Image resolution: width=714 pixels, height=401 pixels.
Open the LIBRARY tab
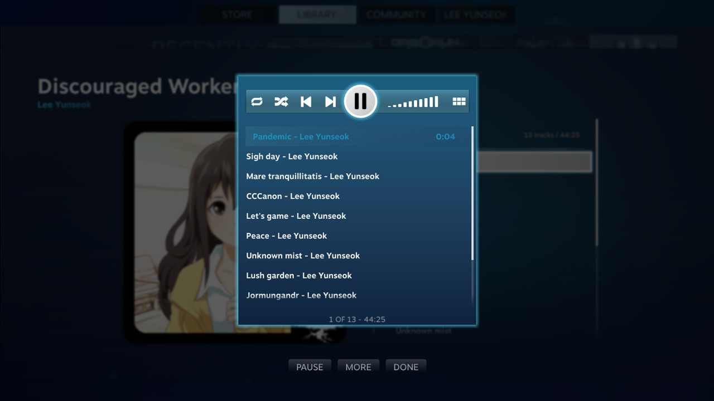[317, 15]
